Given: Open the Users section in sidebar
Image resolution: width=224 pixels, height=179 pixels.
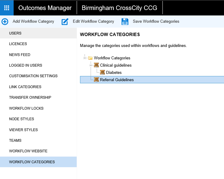Looking at the screenshot, I should point(15,33).
